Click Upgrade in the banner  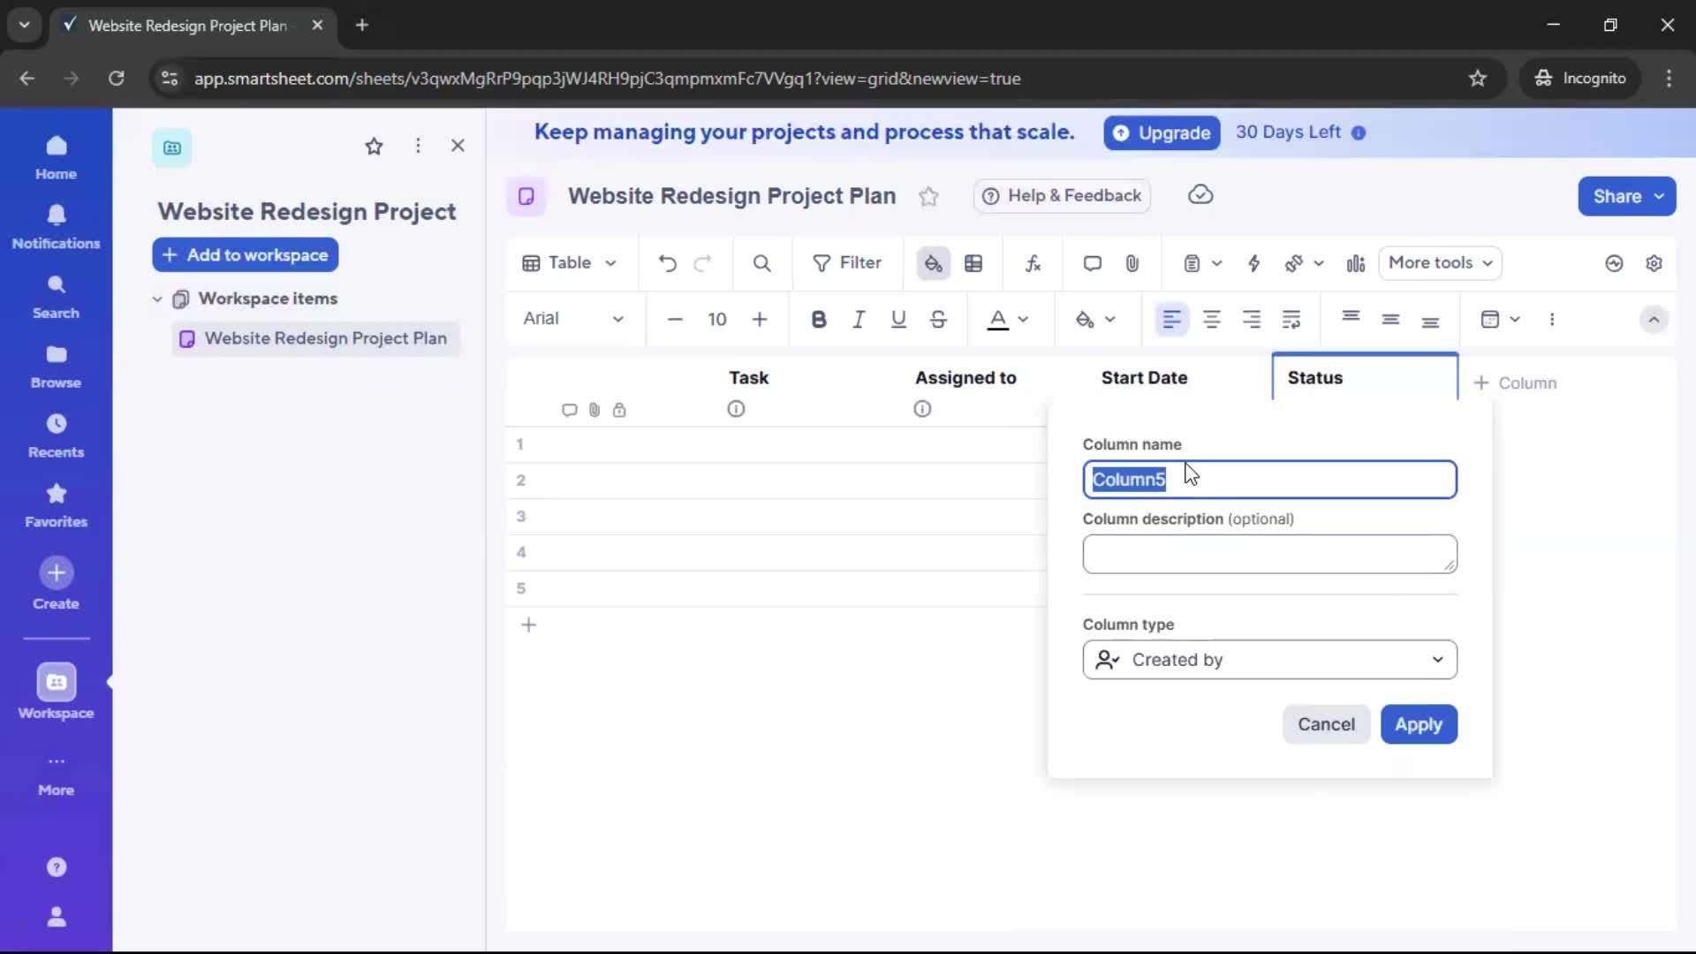point(1162,132)
